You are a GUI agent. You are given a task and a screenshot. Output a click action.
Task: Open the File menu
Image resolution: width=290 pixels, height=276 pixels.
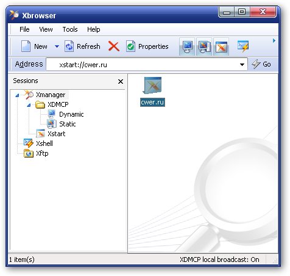24,29
